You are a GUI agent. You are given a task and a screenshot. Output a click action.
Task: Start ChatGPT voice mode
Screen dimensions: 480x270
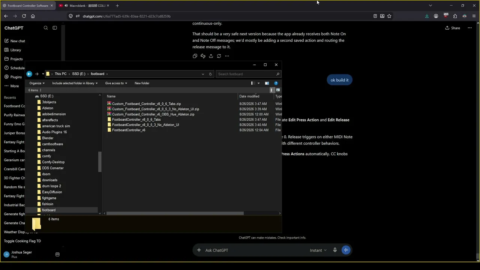(346, 250)
